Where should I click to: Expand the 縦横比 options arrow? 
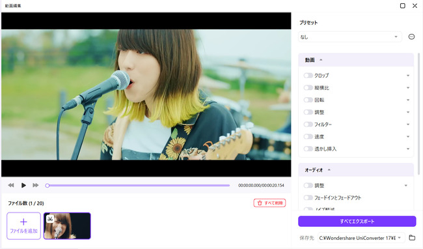click(x=408, y=88)
